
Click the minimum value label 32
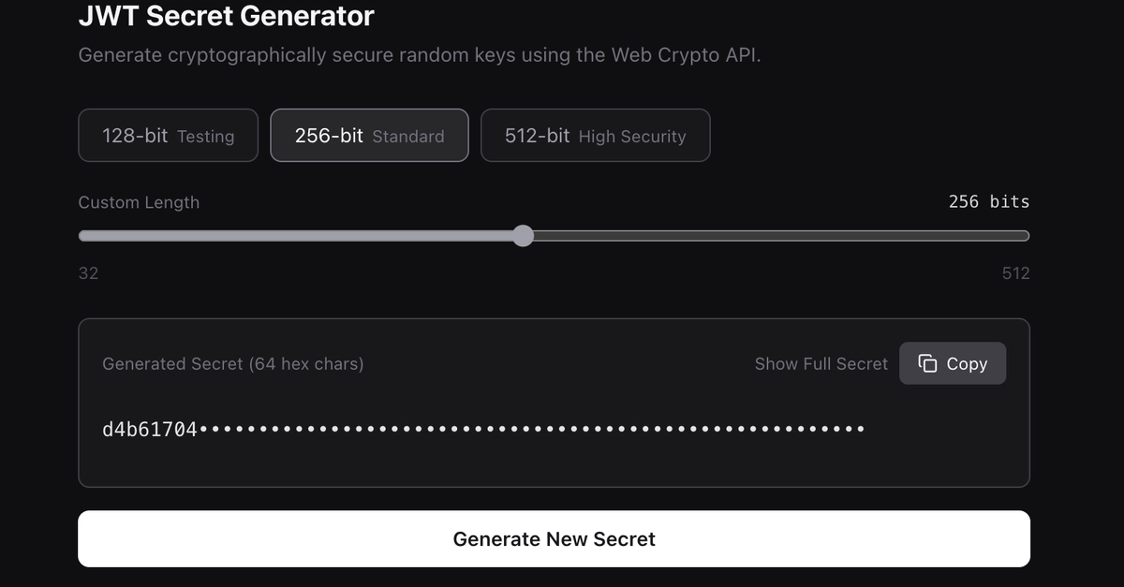tap(88, 273)
